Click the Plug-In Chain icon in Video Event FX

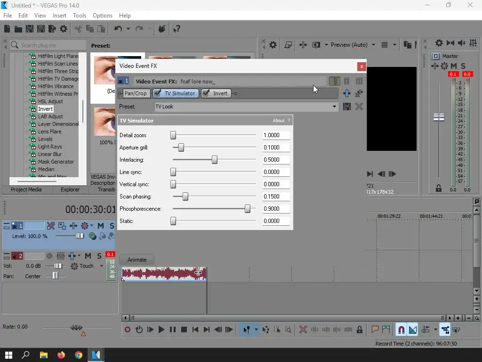click(347, 93)
